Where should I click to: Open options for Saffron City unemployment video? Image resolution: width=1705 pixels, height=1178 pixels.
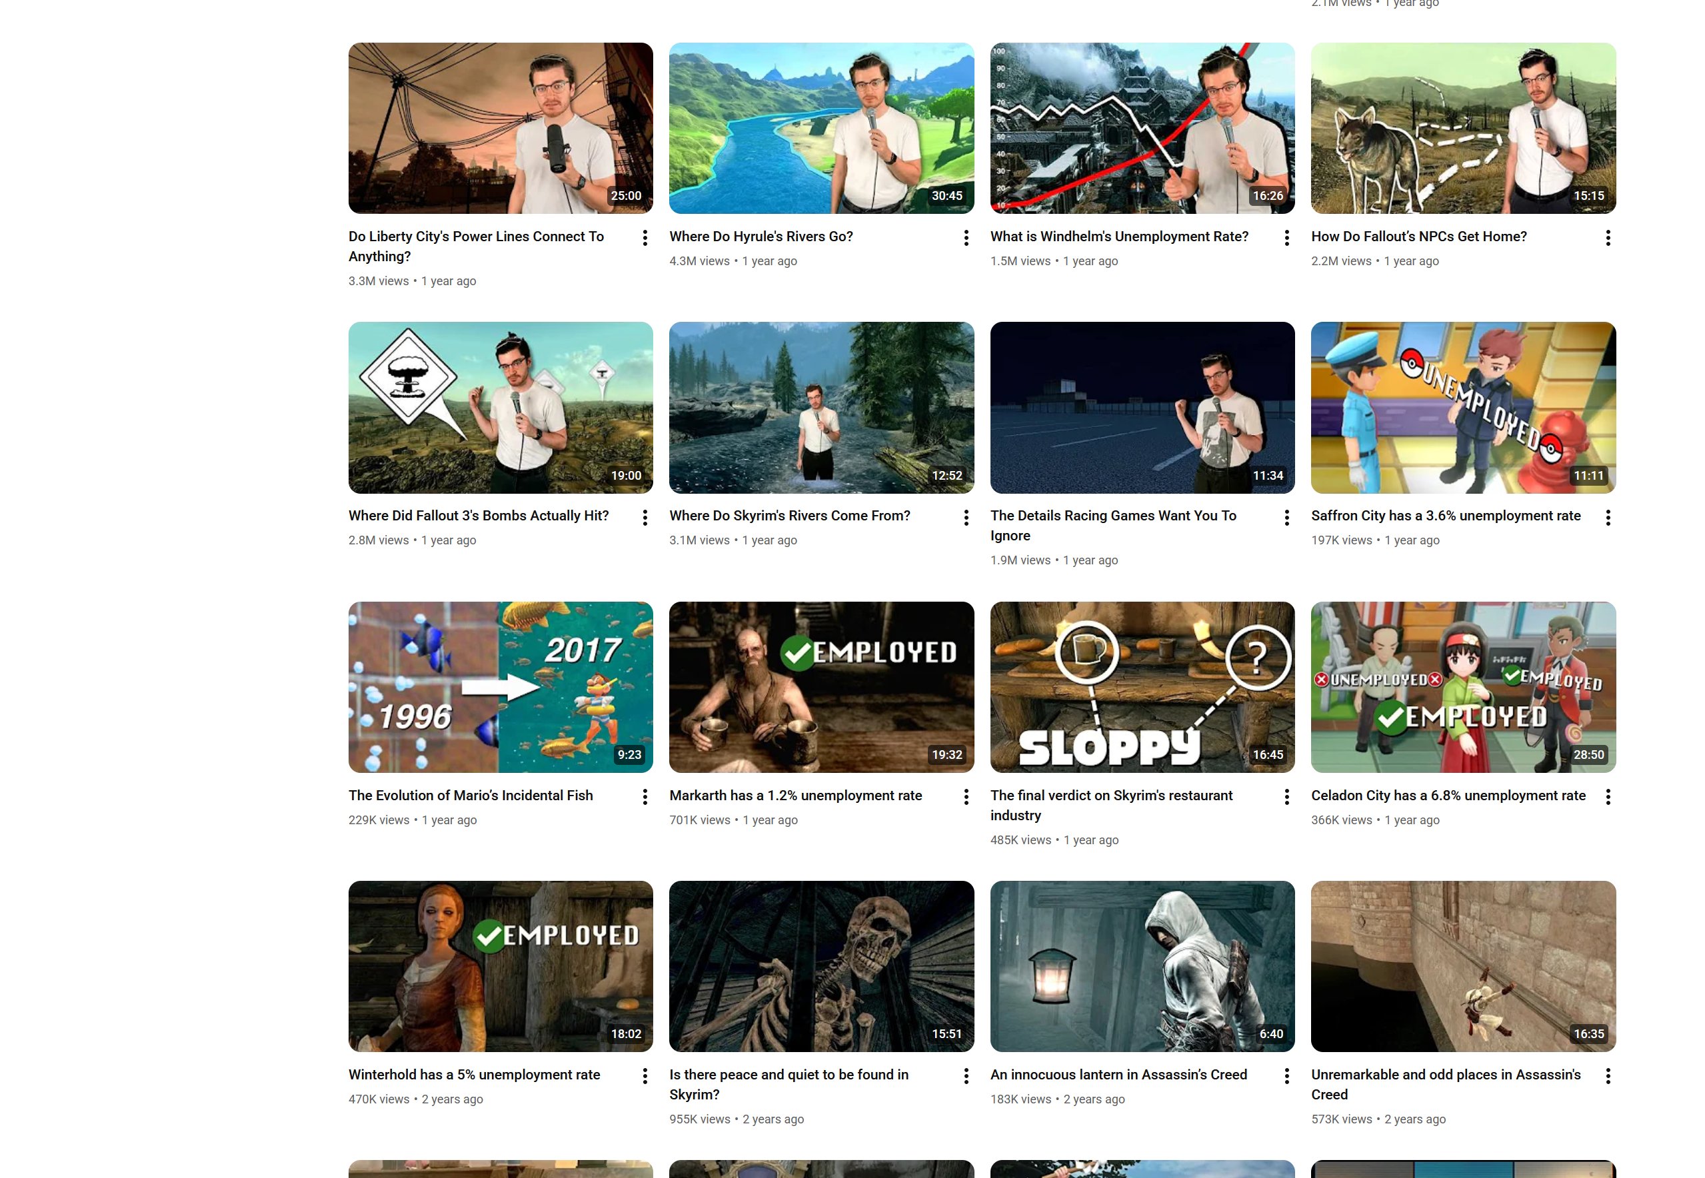(x=1608, y=518)
